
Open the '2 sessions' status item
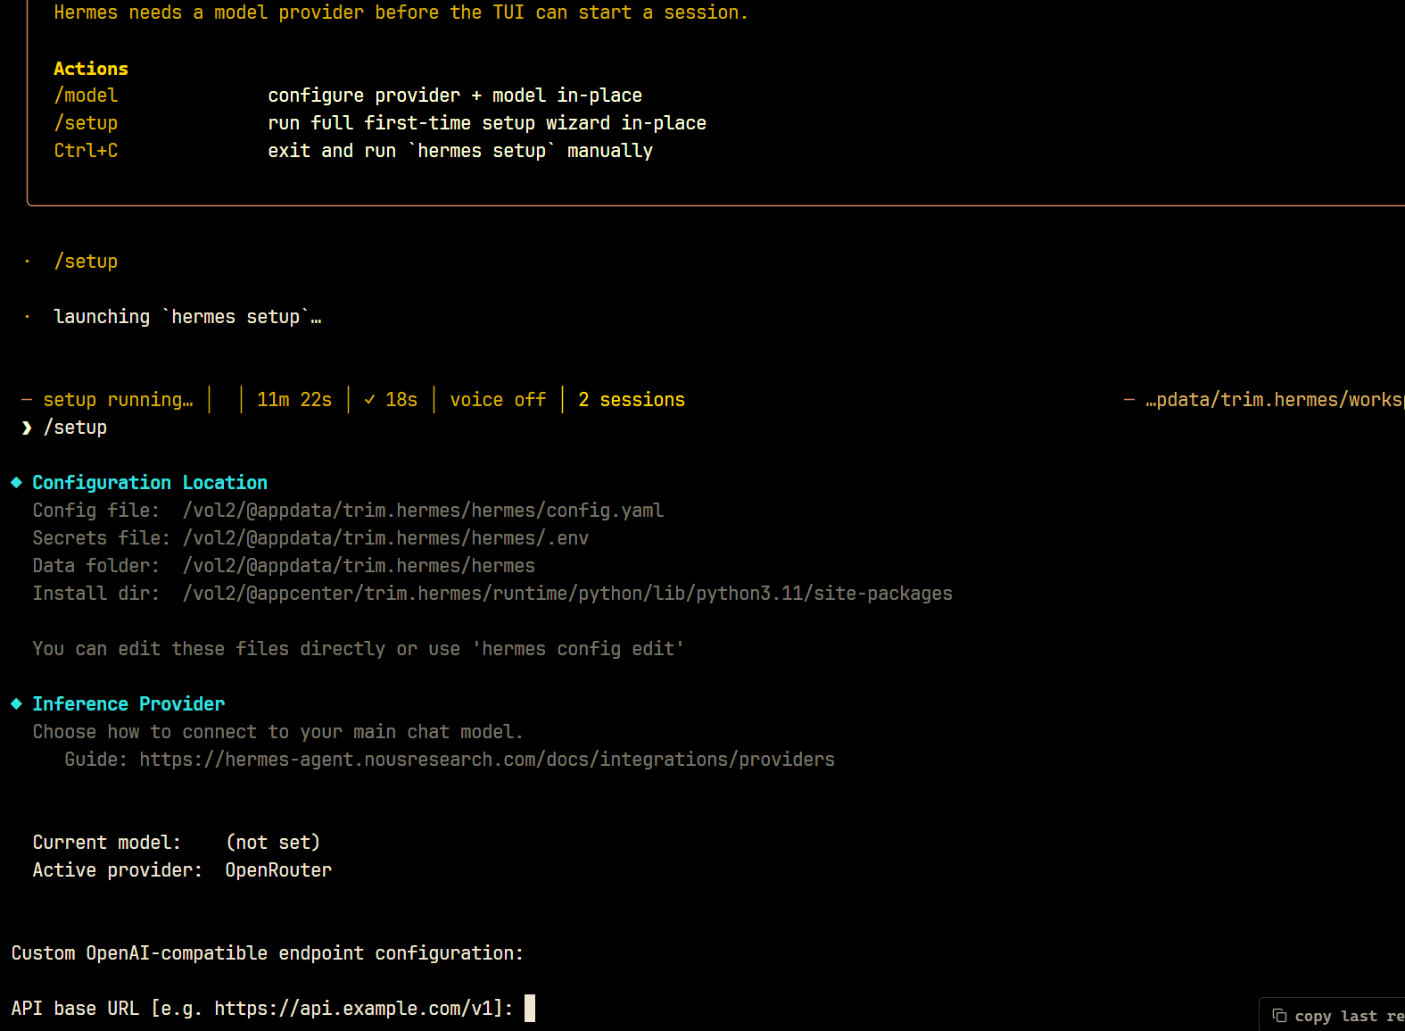tap(632, 400)
